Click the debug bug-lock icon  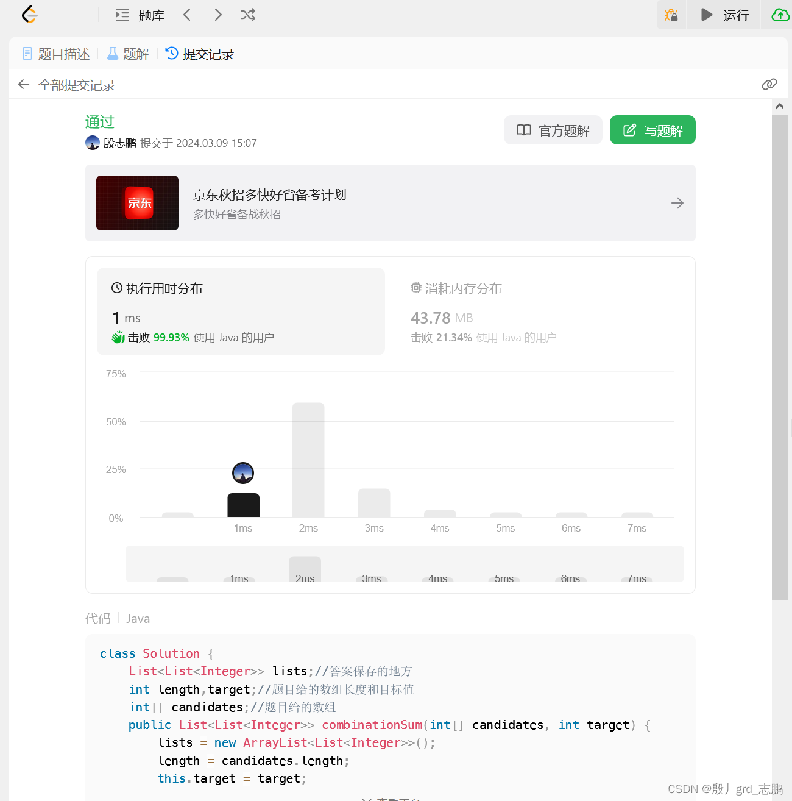pos(671,15)
